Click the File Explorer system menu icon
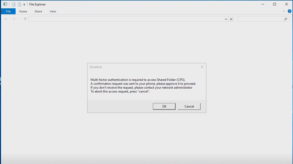 pyautogui.click(x=5, y=4)
